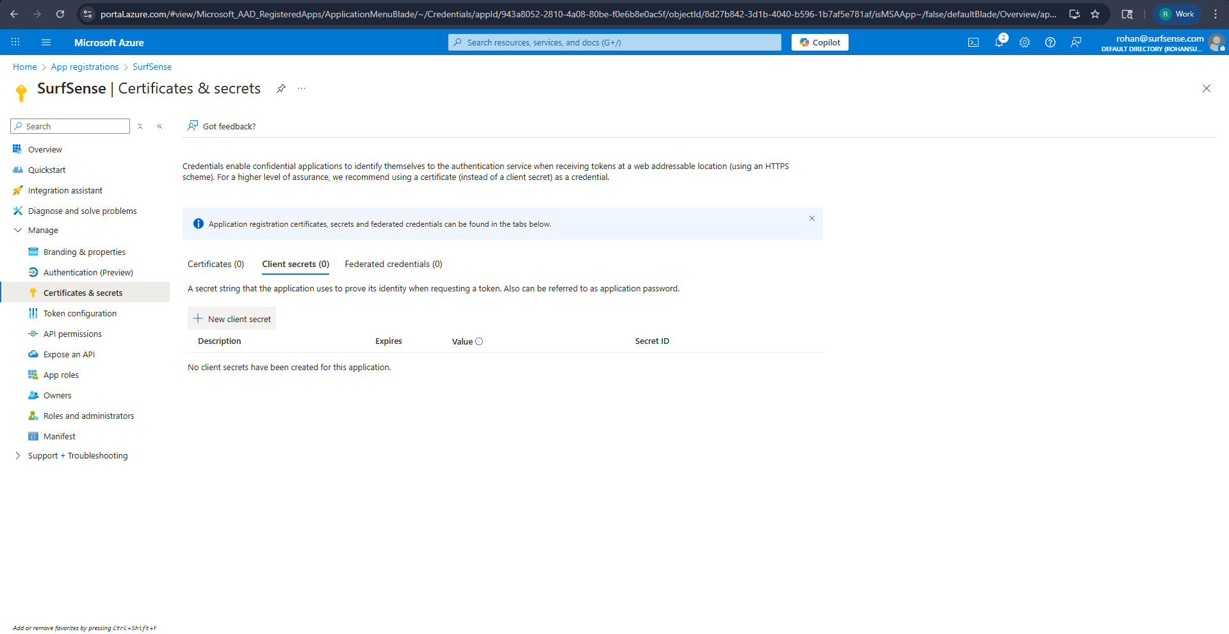
Task: Expand Support + Troubleshooting section
Action: (x=18, y=455)
